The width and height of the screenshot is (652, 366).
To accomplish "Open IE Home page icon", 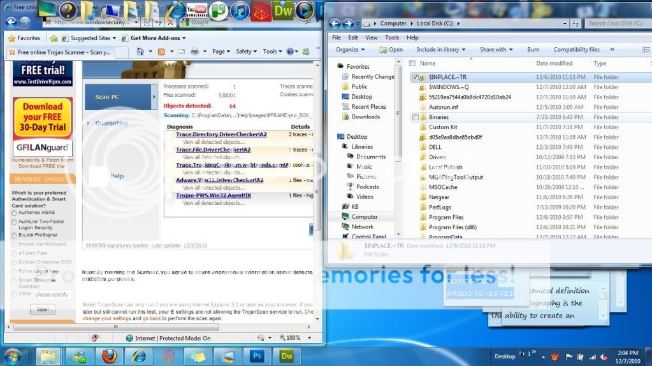I will (x=140, y=52).
